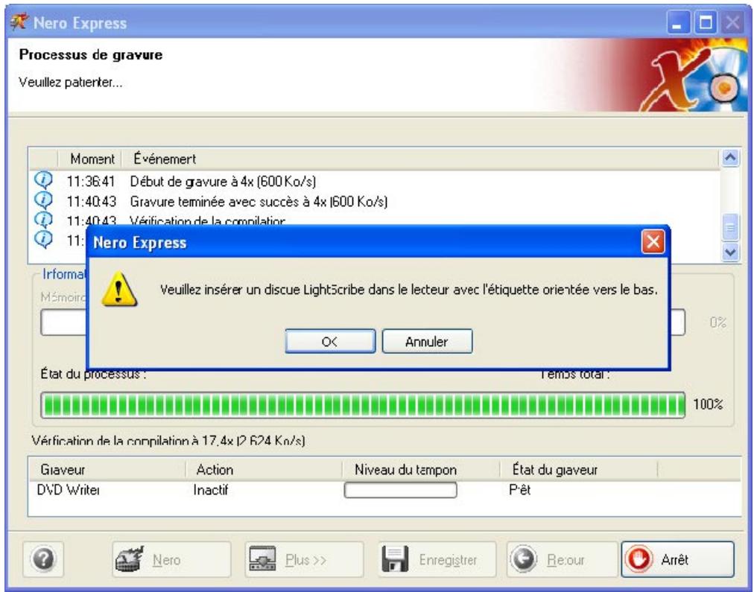The image size is (754, 592).
Task: Click the Action column header
Action: 264,469
